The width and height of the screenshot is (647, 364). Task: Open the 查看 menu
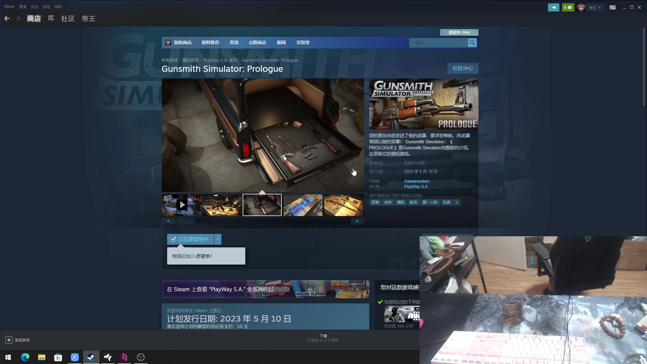point(23,7)
